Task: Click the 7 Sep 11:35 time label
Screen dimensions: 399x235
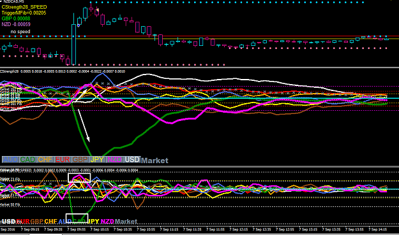Action: click(192, 229)
